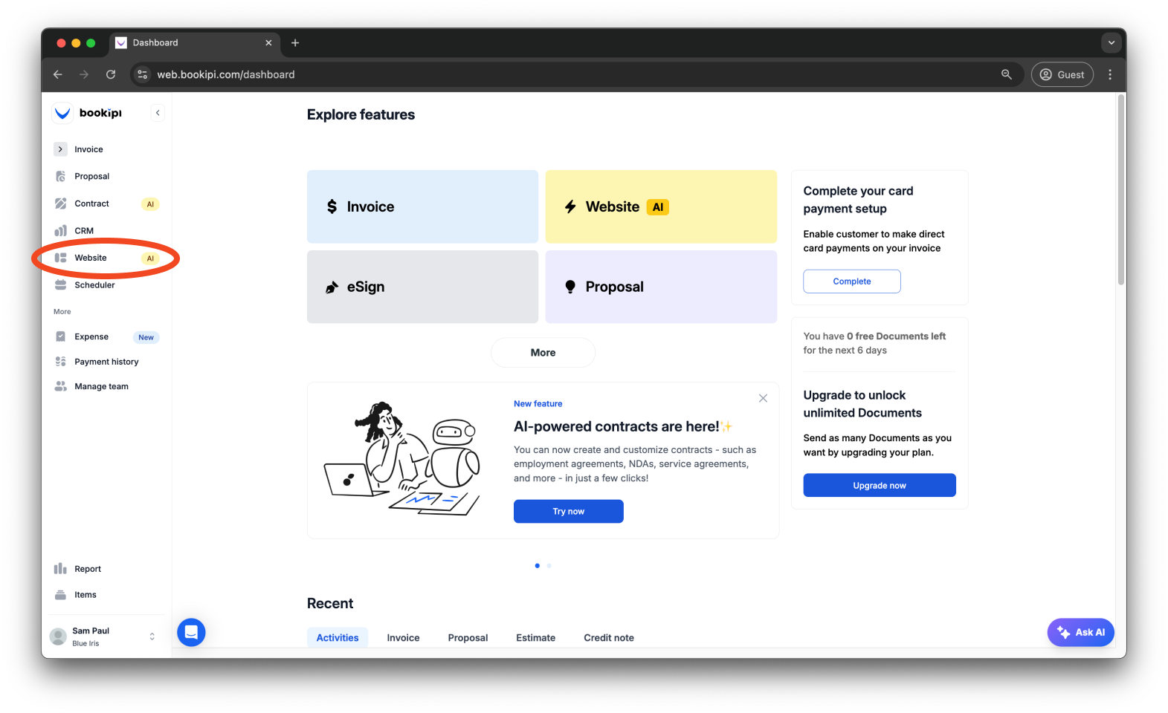
Task: Click the More features button
Action: point(543,353)
